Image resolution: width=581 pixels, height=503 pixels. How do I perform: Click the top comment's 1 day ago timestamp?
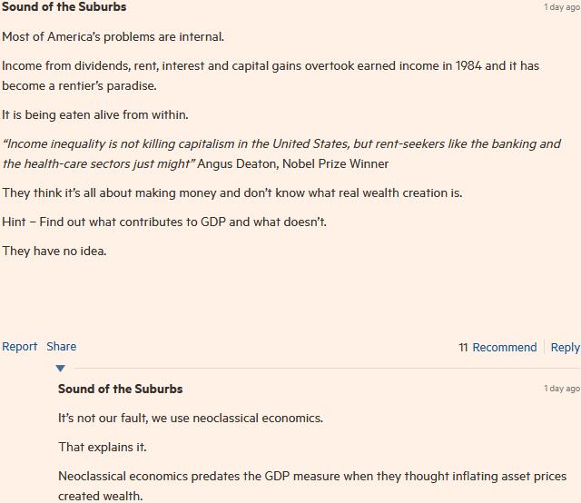[x=561, y=7]
